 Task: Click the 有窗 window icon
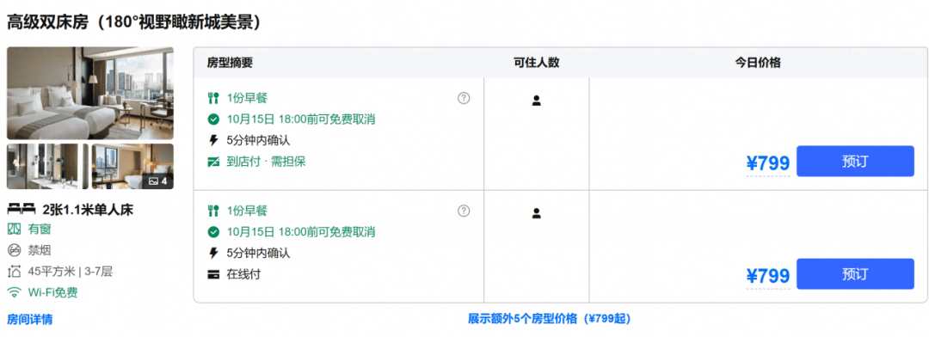click(14, 229)
